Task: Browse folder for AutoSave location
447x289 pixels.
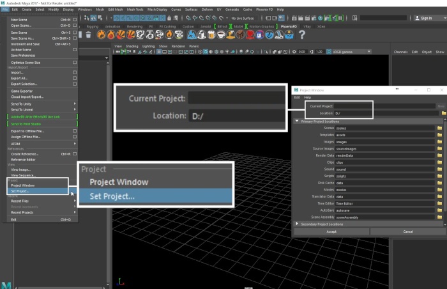Action: click(439, 210)
